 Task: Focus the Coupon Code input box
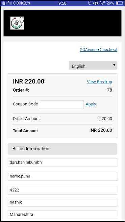pyautogui.click(x=61, y=105)
